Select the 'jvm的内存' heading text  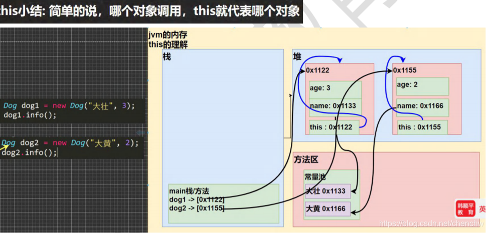(x=169, y=35)
